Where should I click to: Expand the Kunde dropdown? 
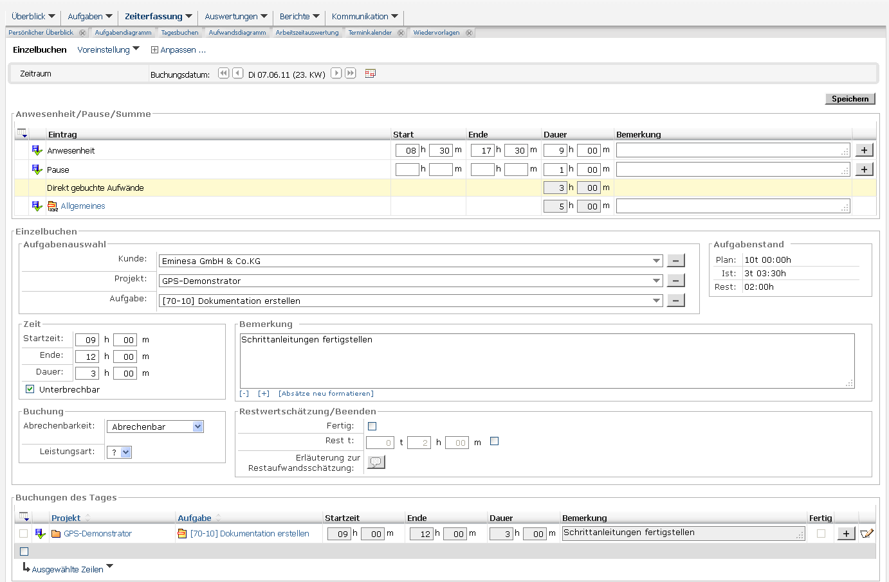pyautogui.click(x=656, y=261)
